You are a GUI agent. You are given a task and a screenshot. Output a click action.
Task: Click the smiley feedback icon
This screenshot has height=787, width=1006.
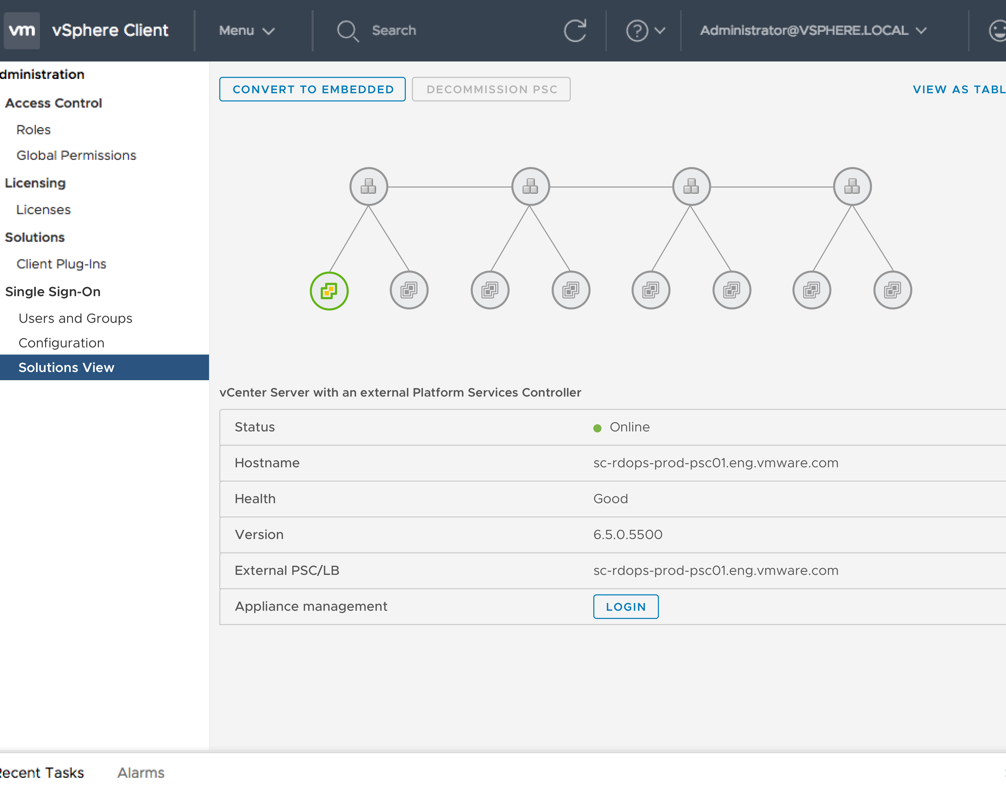coord(998,31)
